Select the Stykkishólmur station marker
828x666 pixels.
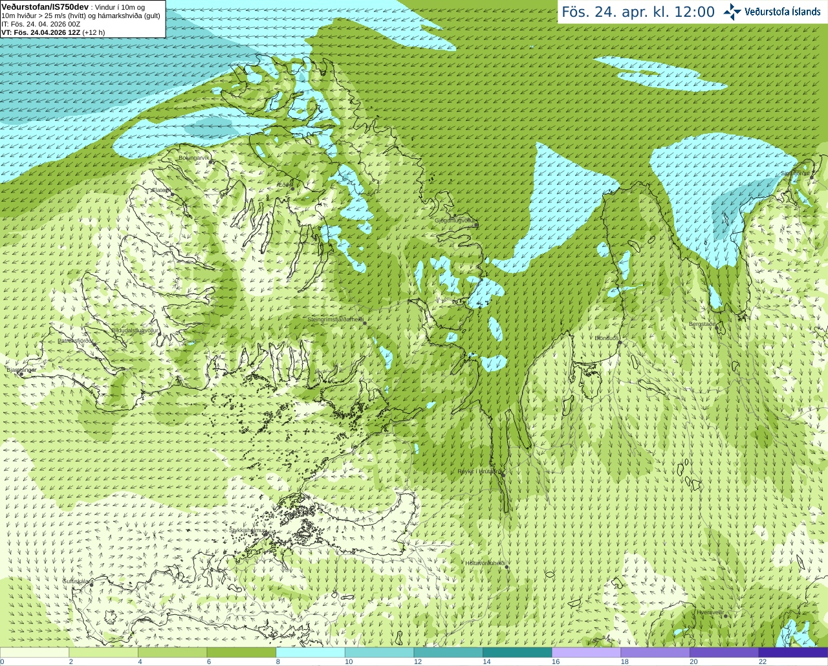click(x=266, y=533)
